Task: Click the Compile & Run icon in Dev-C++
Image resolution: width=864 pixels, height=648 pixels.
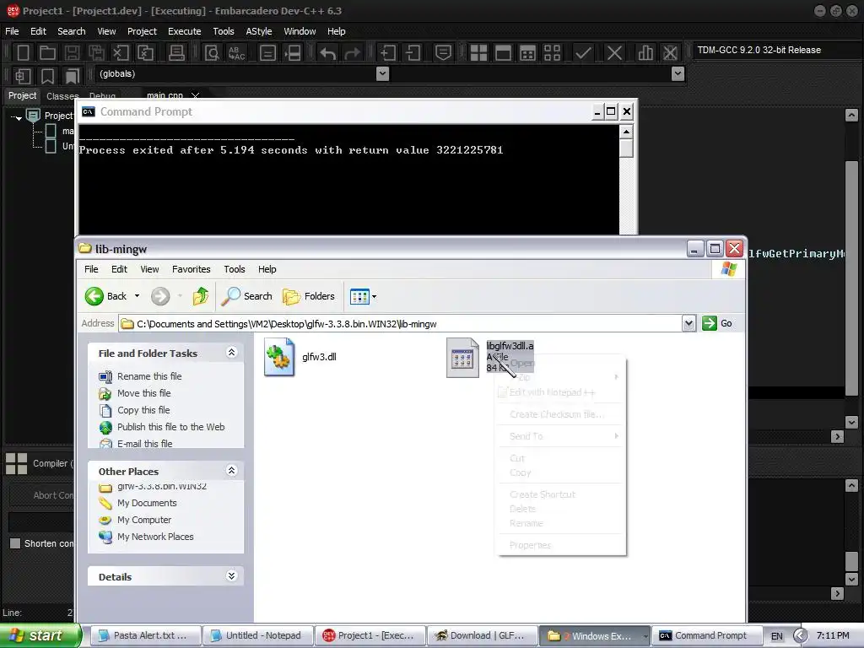Action: pyautogui.click(x=527, y=53)
